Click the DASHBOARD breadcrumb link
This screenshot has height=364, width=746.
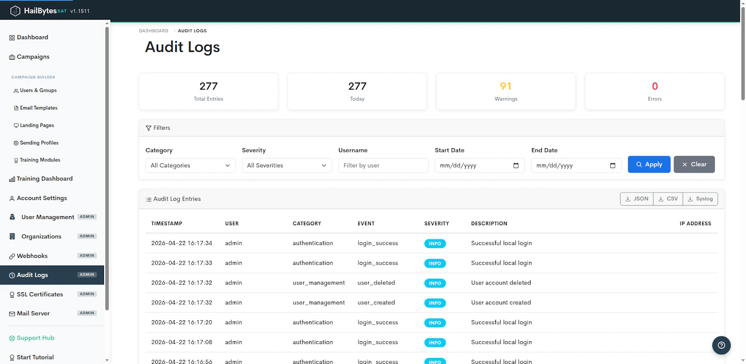coord(153,31)
